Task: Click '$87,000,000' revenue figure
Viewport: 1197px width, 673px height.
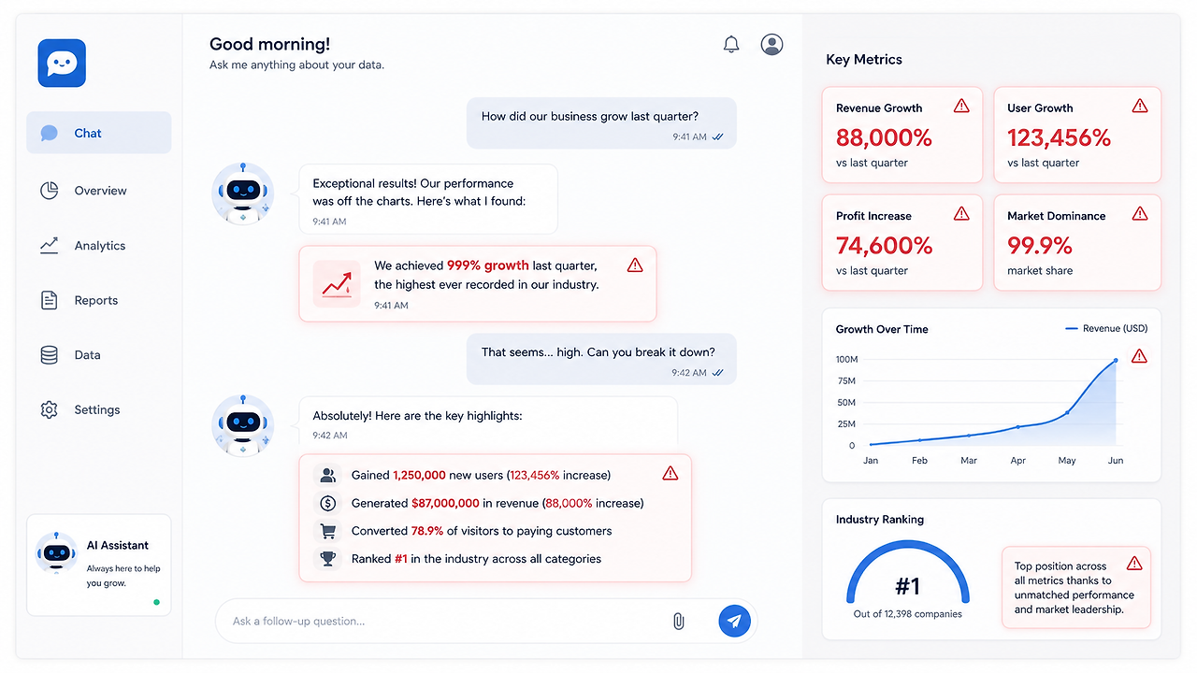Action: tap(445, 503)
